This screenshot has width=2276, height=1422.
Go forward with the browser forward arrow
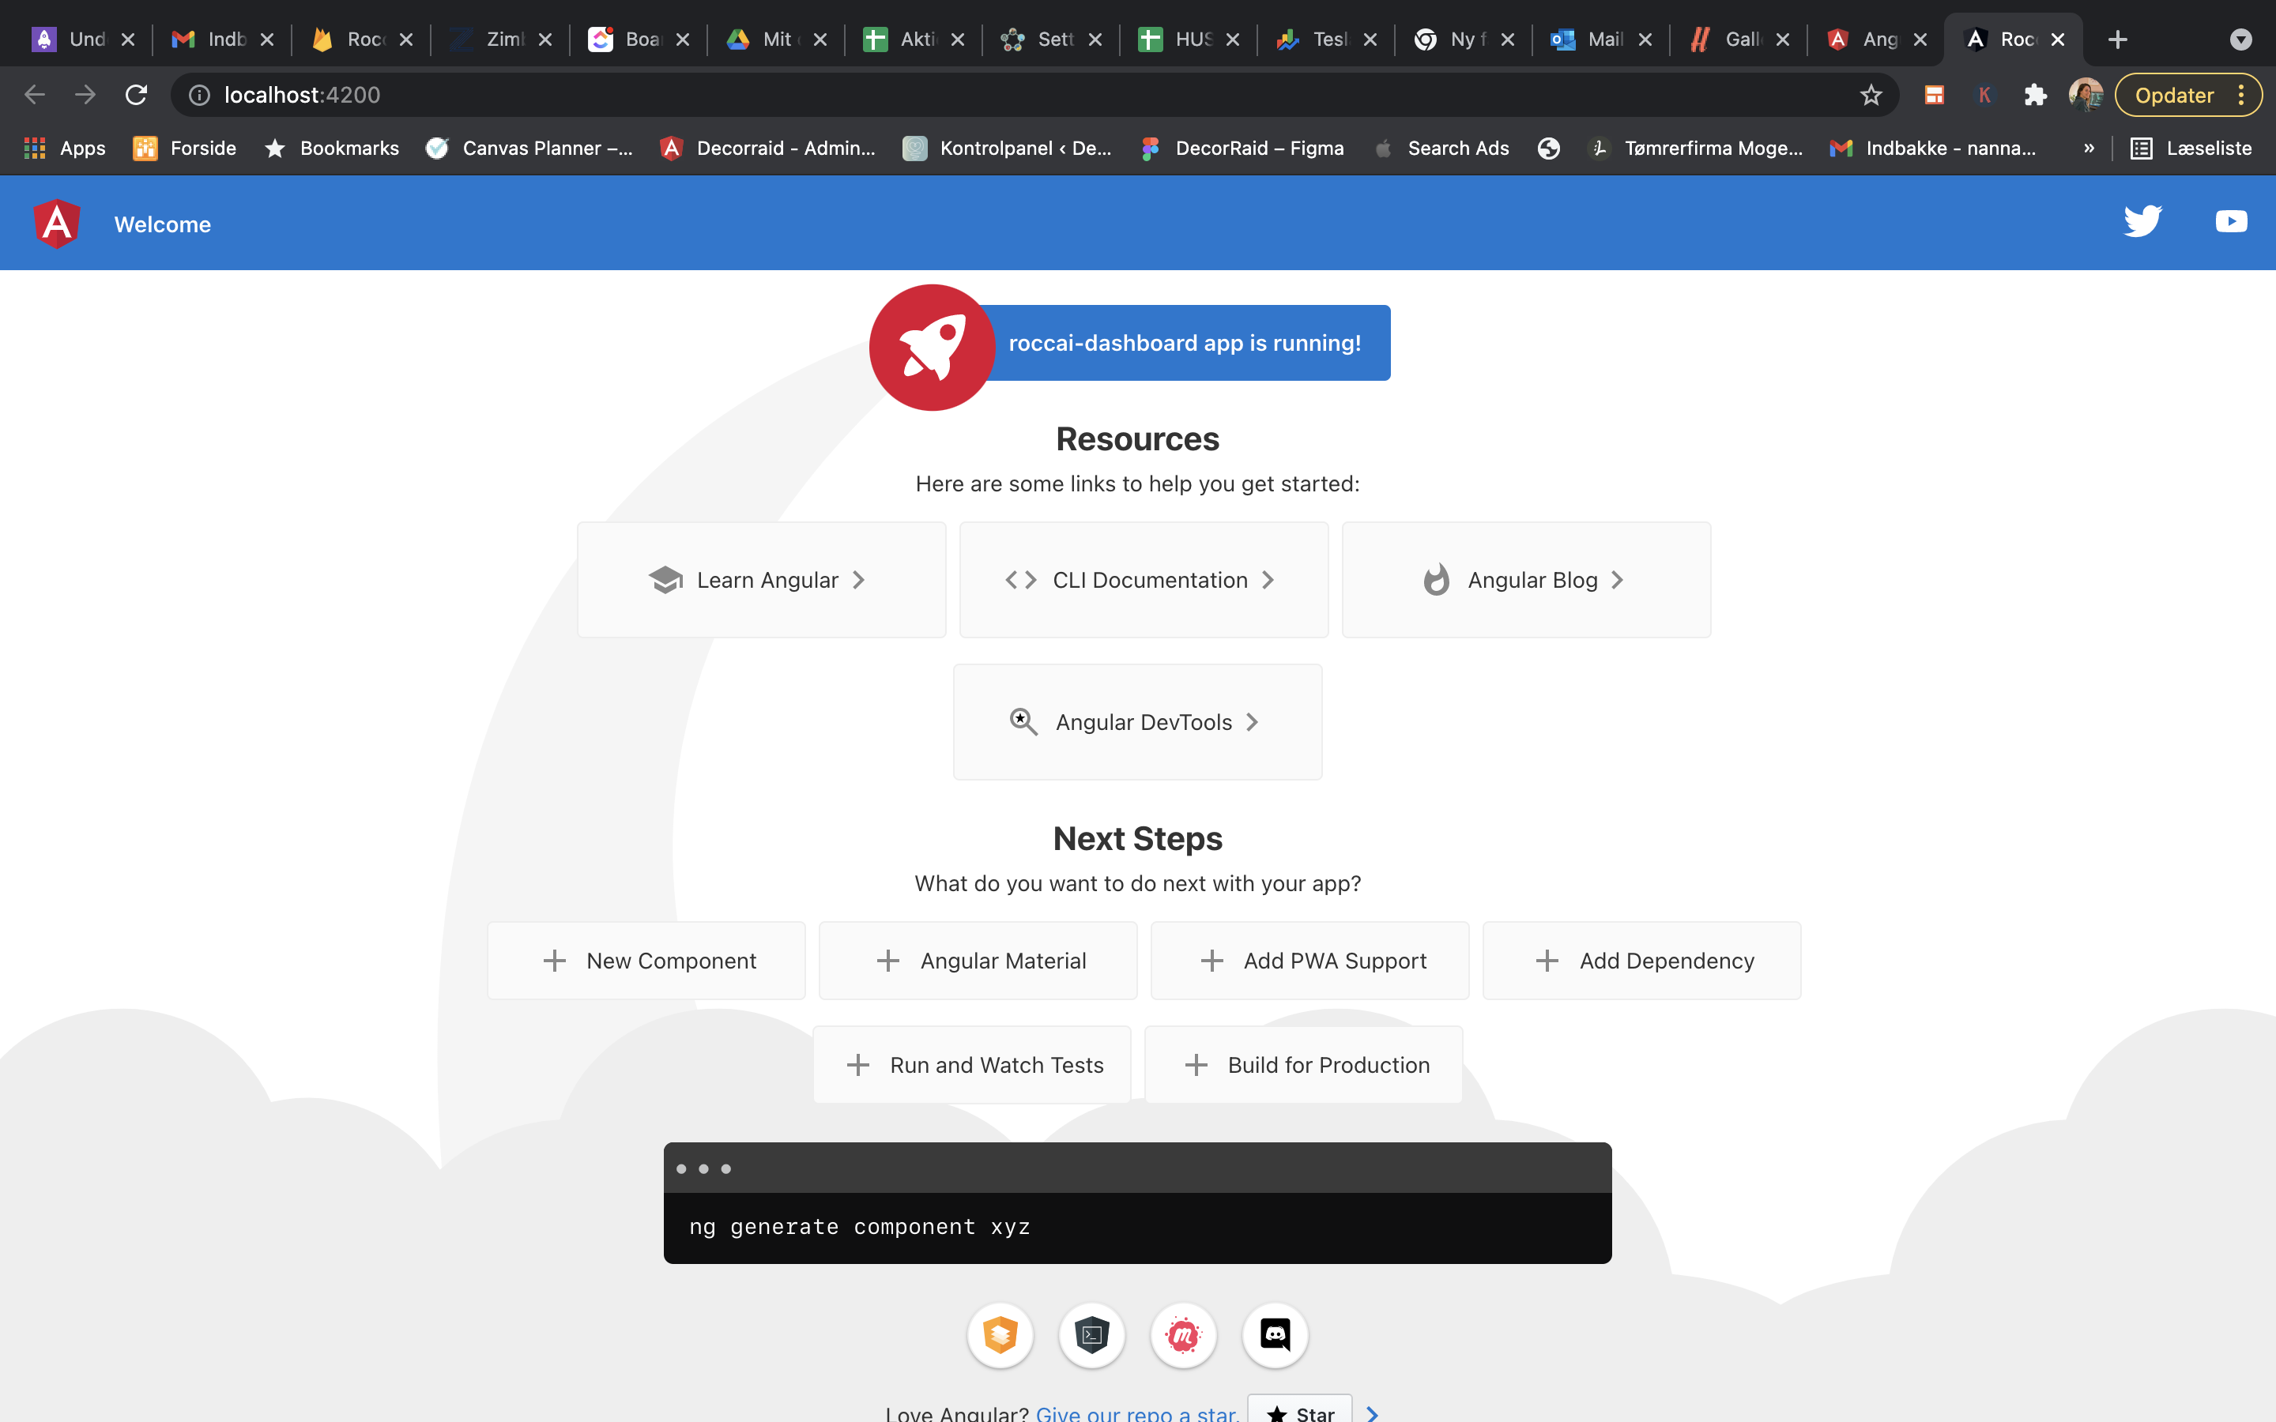tap(85, 95)
